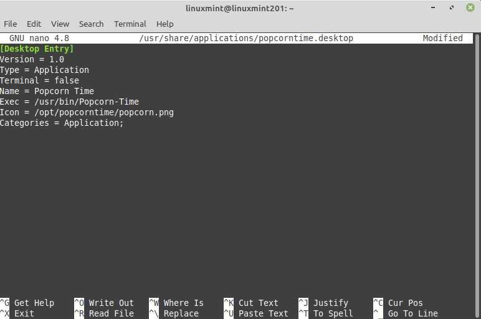Click the 'Version = 1.0' line
Viewport: 481px width, 319px height.
pos(32,59)
